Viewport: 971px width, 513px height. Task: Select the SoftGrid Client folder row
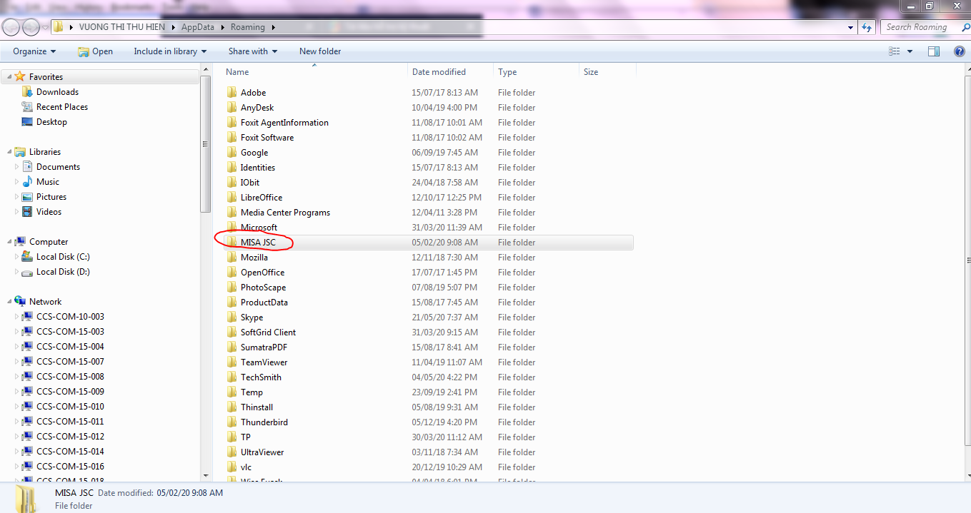[x=428, y=332]
